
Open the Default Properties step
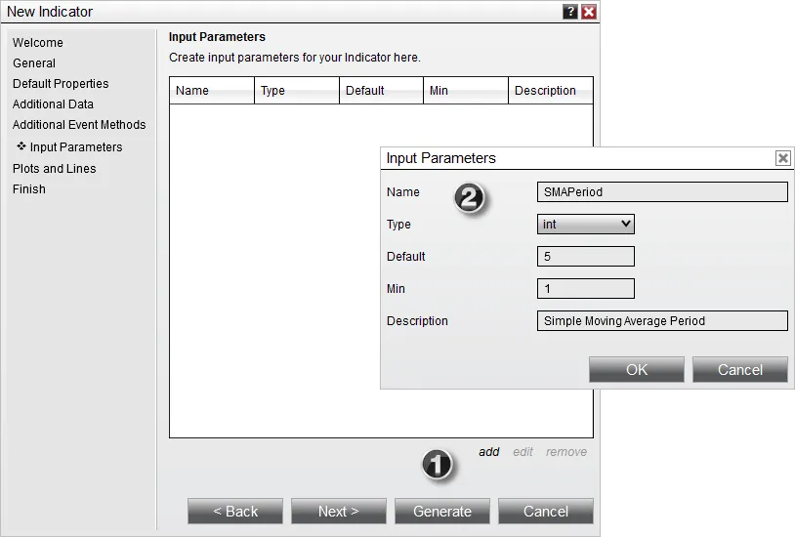61,84
